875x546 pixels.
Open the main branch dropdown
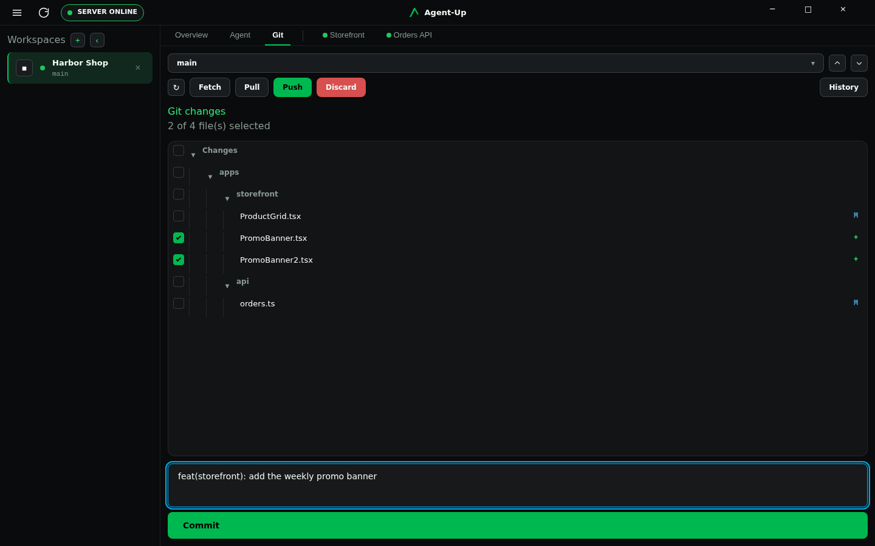point(496,63)
